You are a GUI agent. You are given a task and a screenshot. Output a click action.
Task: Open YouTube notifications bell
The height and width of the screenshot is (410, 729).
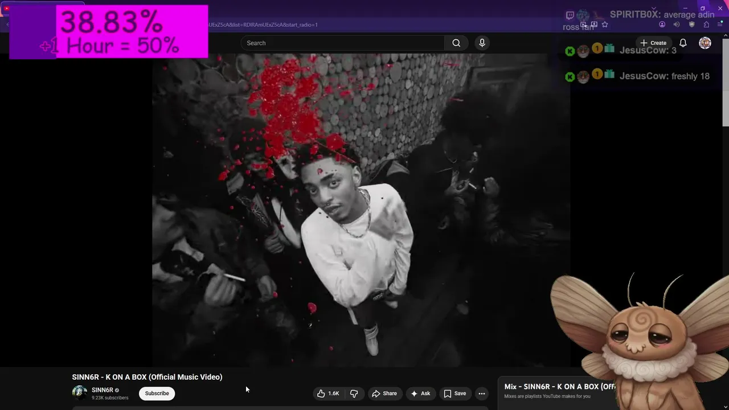click(x=683, y=43)
